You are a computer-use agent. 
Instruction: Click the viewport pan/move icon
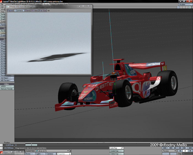point(181,7)
